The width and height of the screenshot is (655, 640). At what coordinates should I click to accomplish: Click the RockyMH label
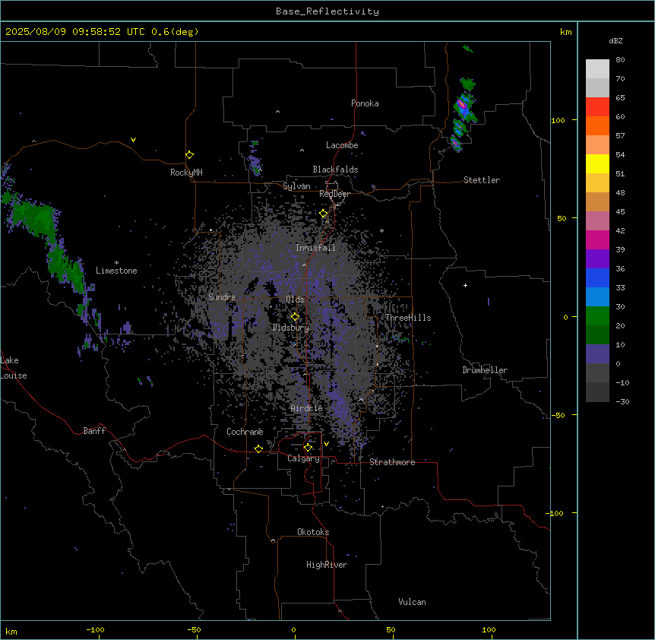pyautogui.click(x=186, y=173)
